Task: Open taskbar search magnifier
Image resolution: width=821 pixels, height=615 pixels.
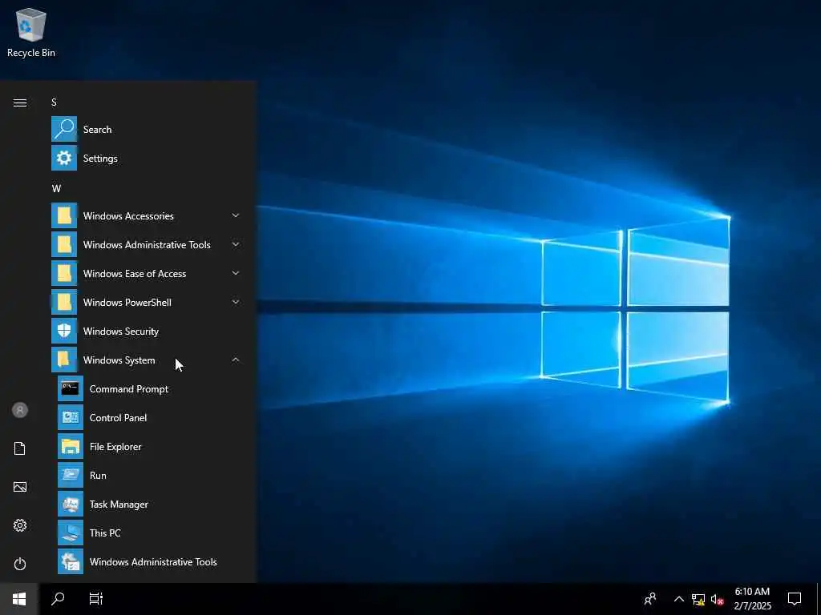Action: click(x=58, y=599)
